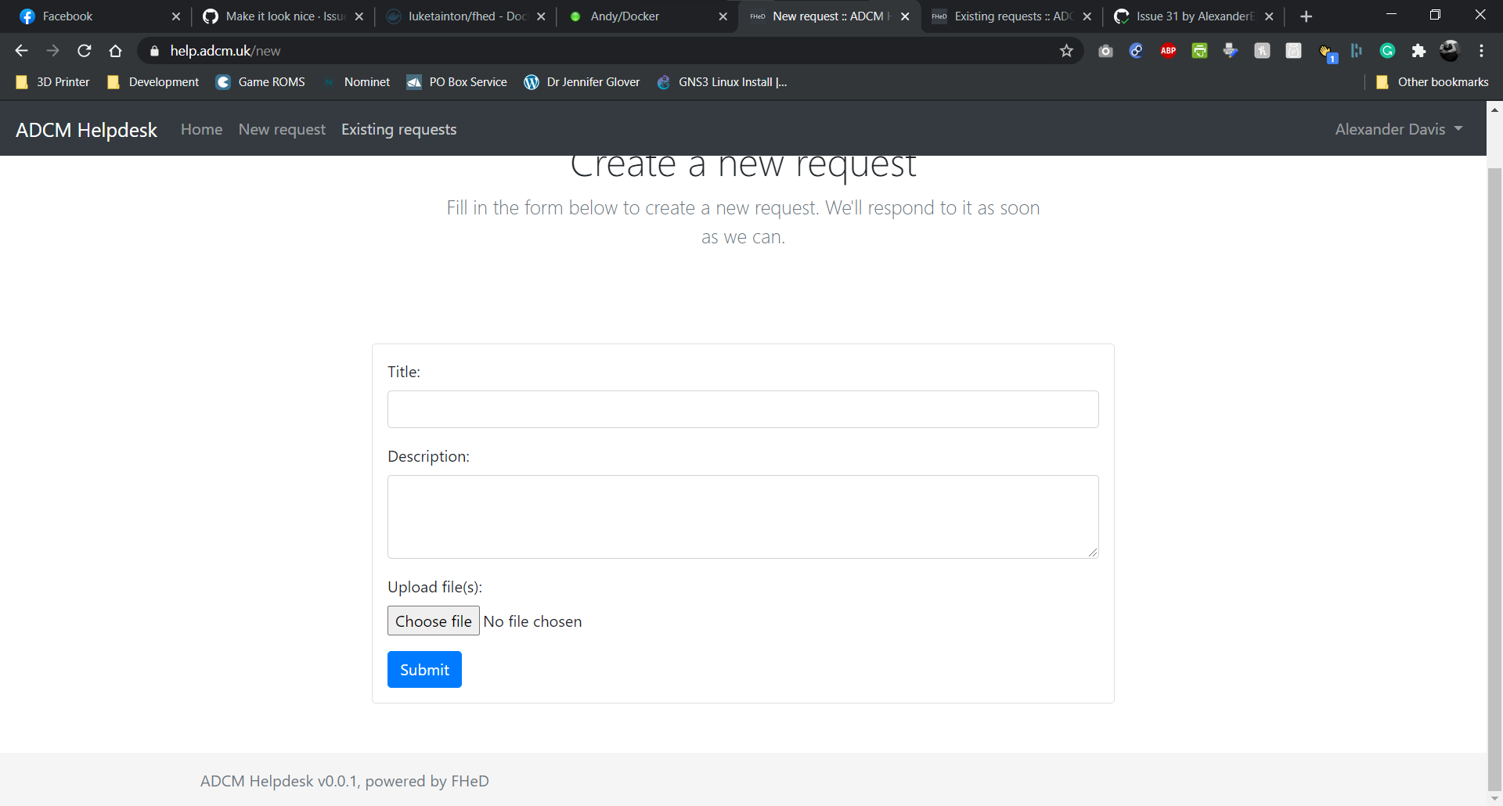Open the Extensions puzzle menu
This screenshot has height=806, width=1503.
click(x=1418, y=51)
